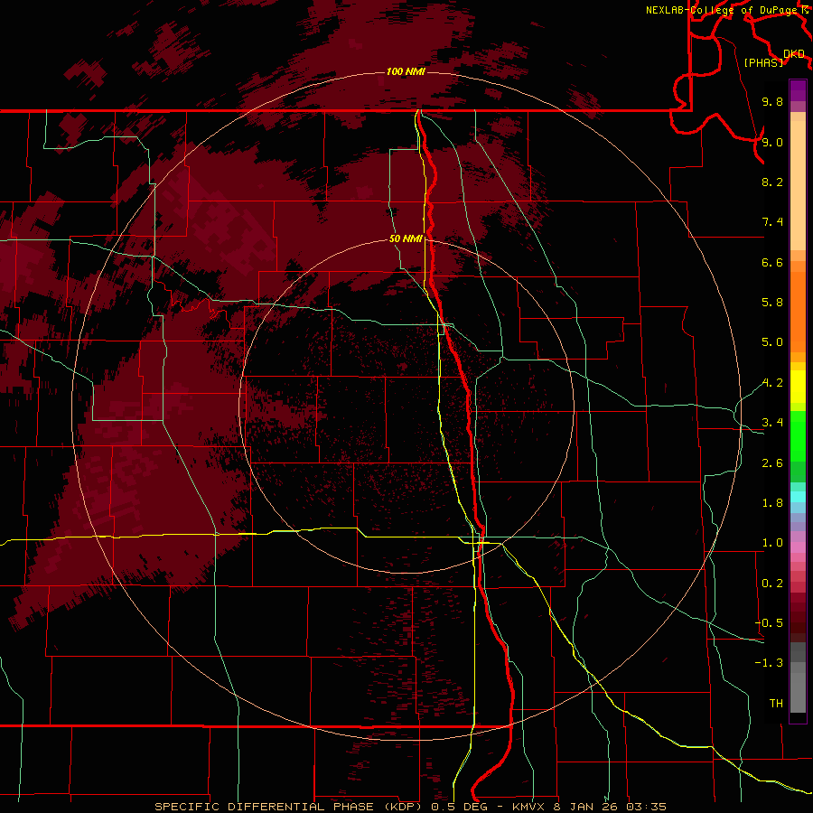Pick the pink segment of color bar
The height and width of the screenshot is (813, 813).
point(798,547)
